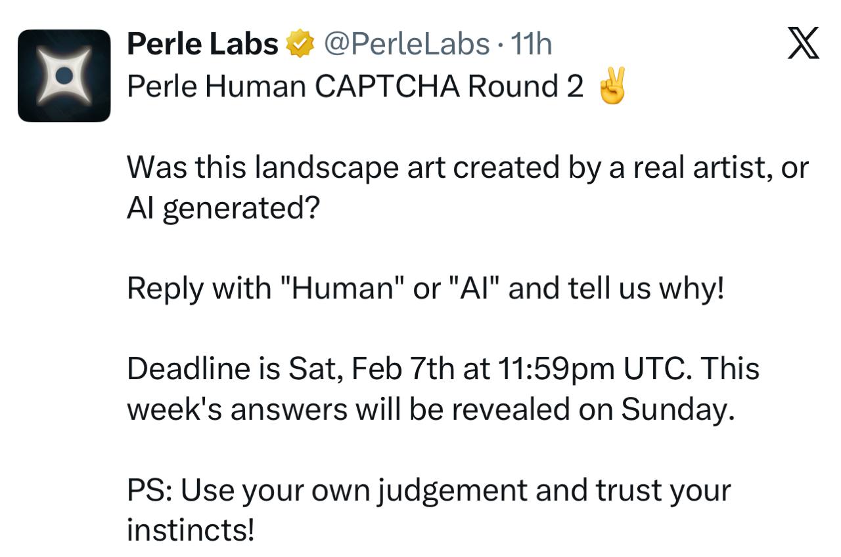Click the victory hand emoji
841x557 pixels.
point(610,87)
